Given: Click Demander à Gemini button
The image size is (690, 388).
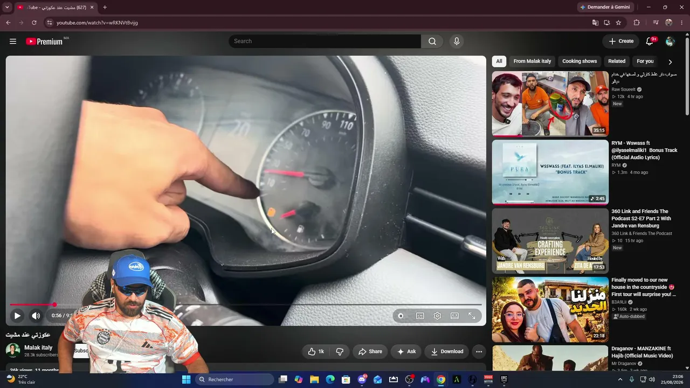Looking at the screenshot, I should tap(606, 8).
